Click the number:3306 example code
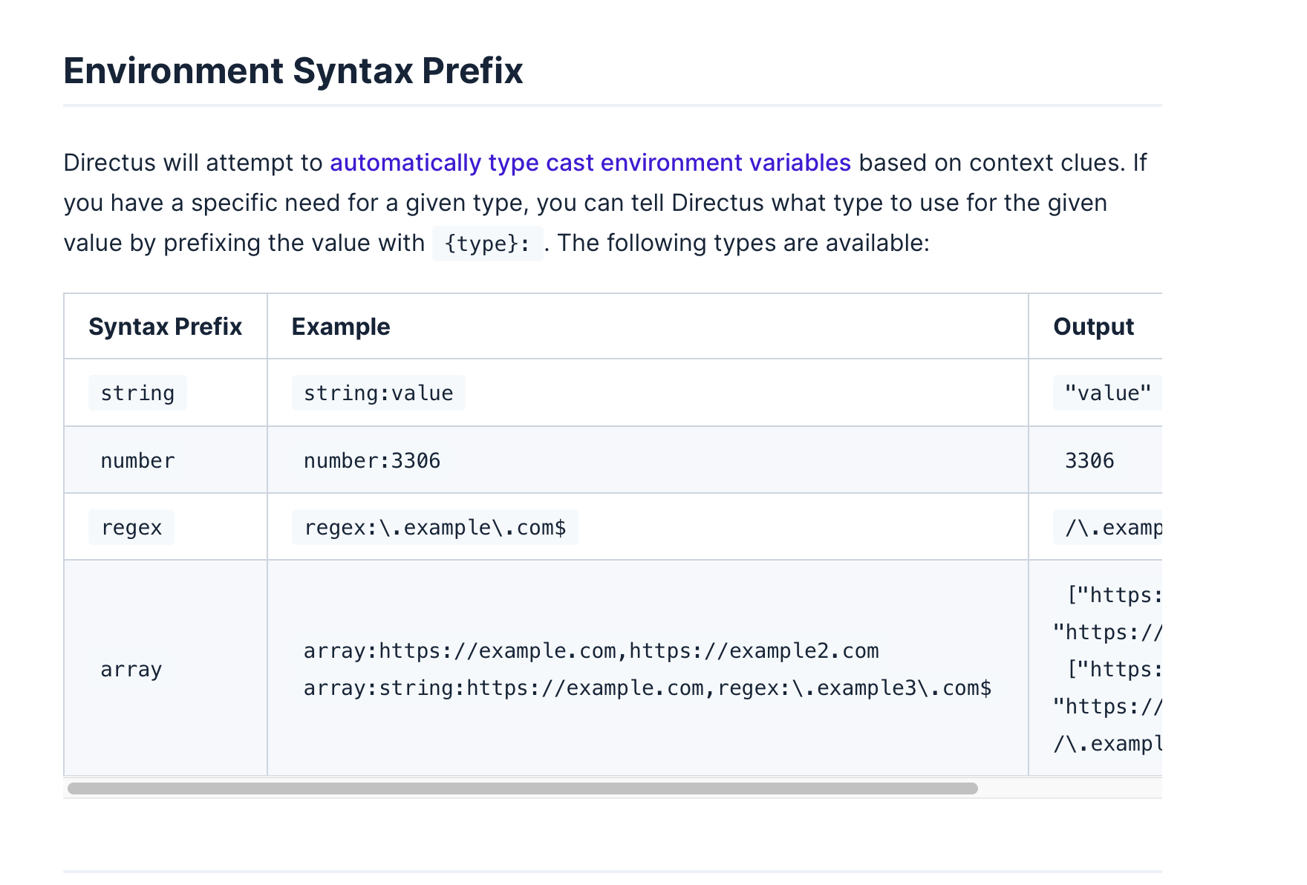The image size is (1307, 885). tap(372, 460)
